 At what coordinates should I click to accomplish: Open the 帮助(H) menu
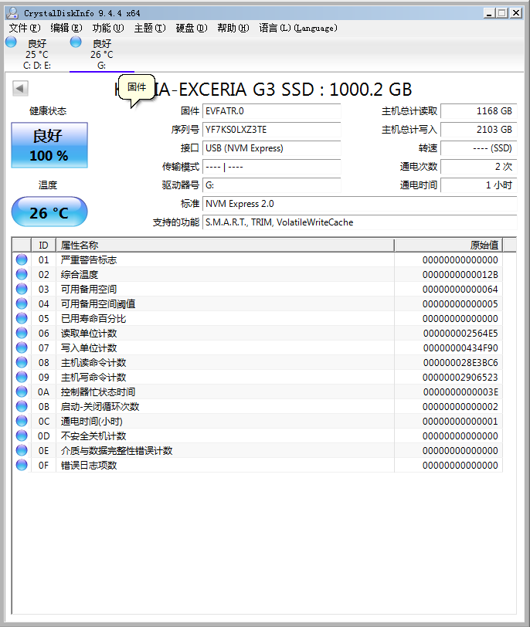click(233, 28)
